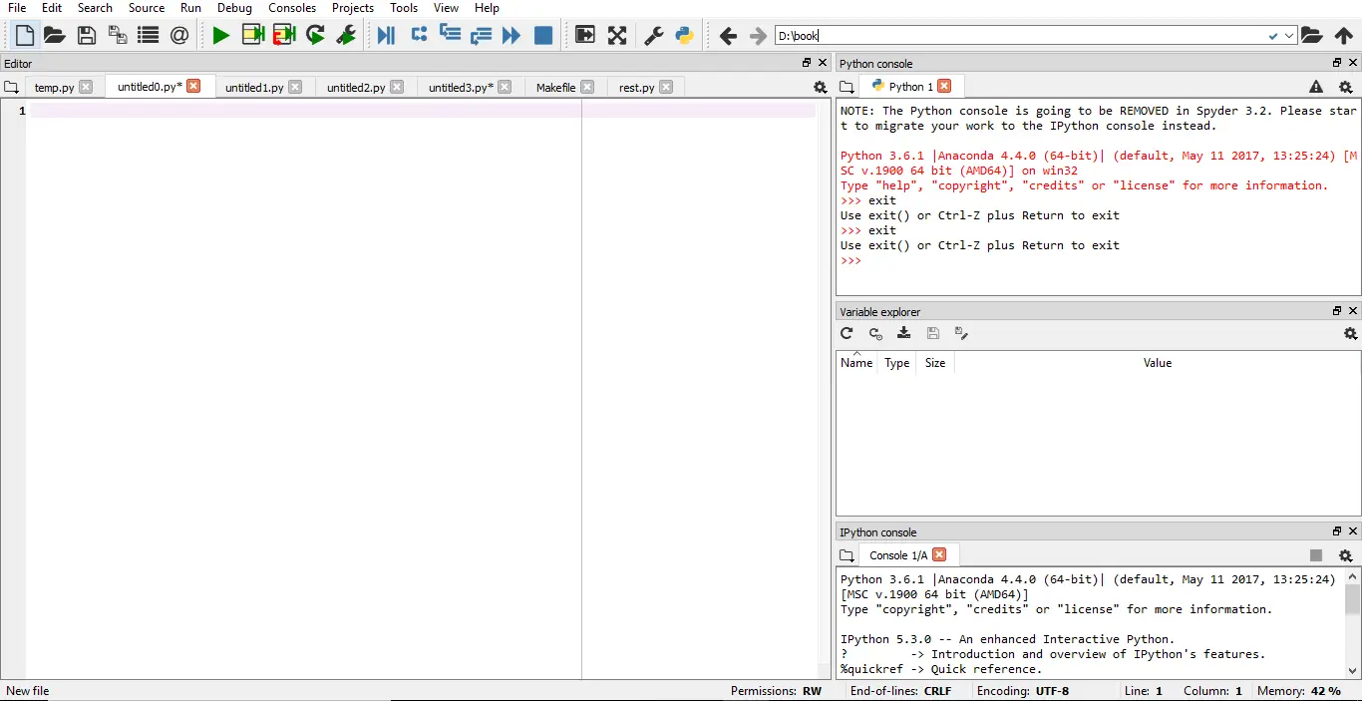Open IPython console options gear
The height and width of the screenshot is (701, 1362).
pyautogui.click(x=1345, y=555)
